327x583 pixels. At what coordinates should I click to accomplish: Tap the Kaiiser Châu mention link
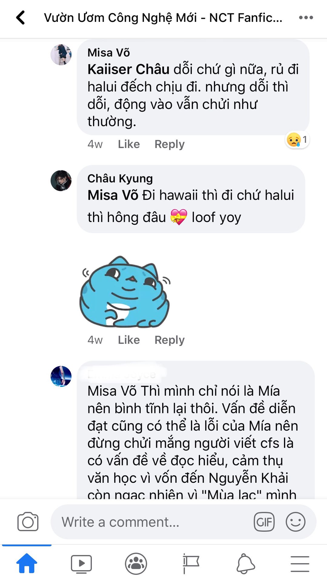(128, 69)
